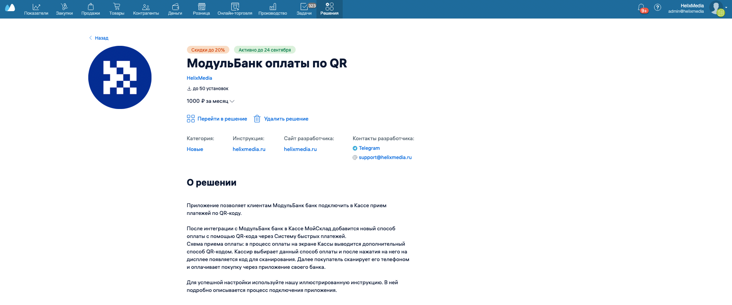Open the Задачи section with 323 badge
The height and width of the screenshot is (305, 732).
click(x=305, y=9)
